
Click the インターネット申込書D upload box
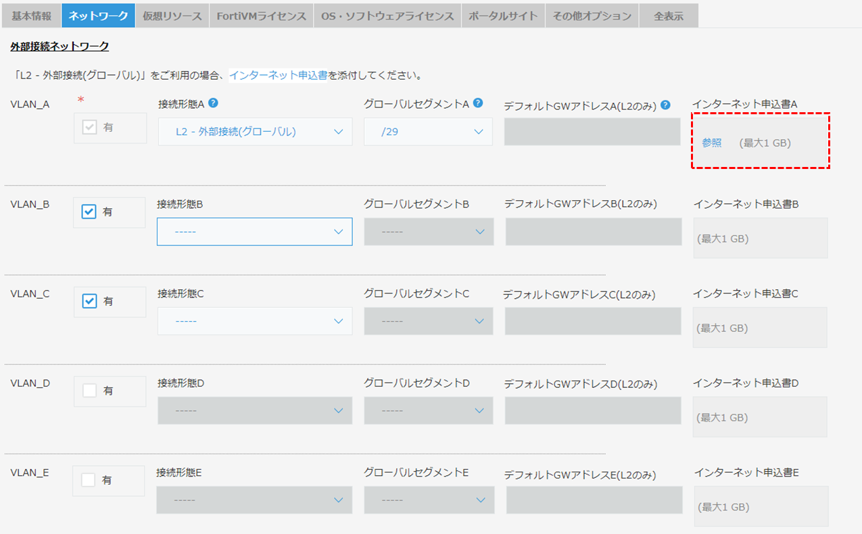click(760, 417)
